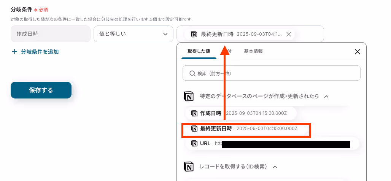Click the selected value field containing 最終更新日時

(250, 34)
